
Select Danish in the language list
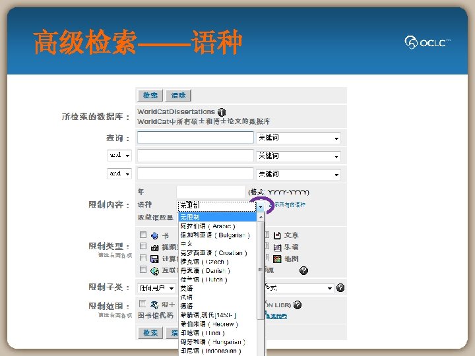(217, 270)
